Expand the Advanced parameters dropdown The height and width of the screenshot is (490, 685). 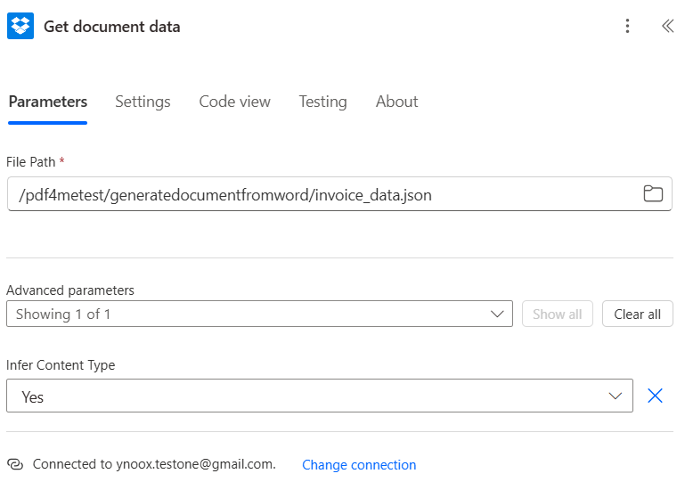tap(259, 314)
